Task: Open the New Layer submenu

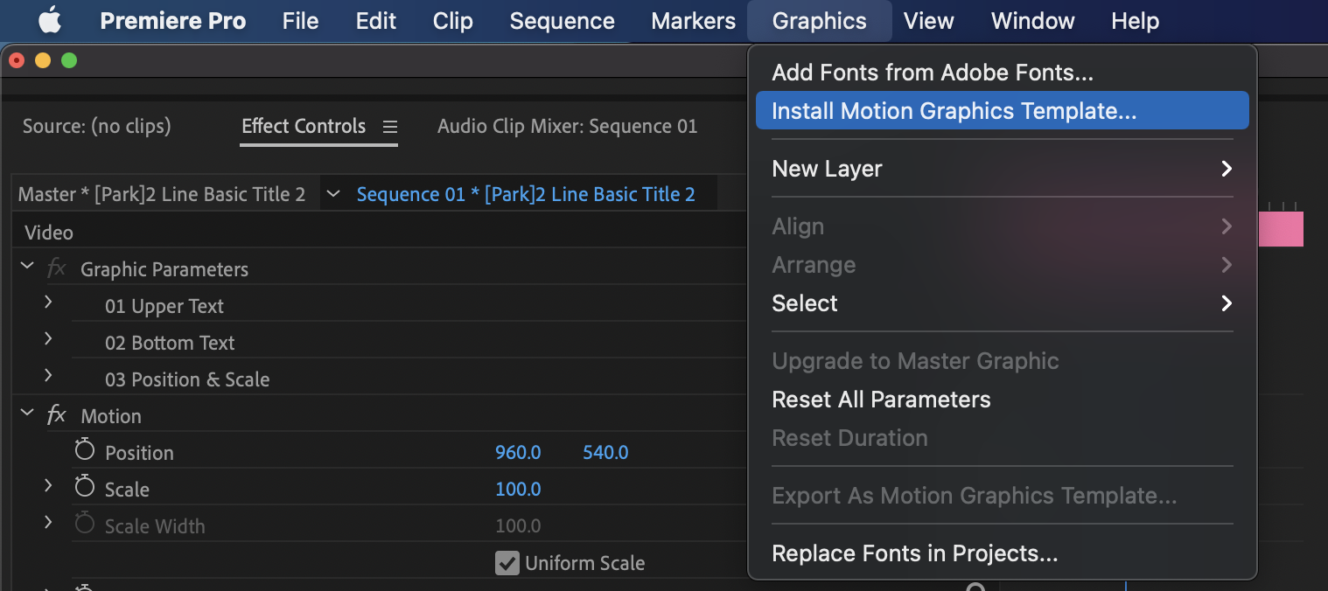Action: click(1003, 169)
